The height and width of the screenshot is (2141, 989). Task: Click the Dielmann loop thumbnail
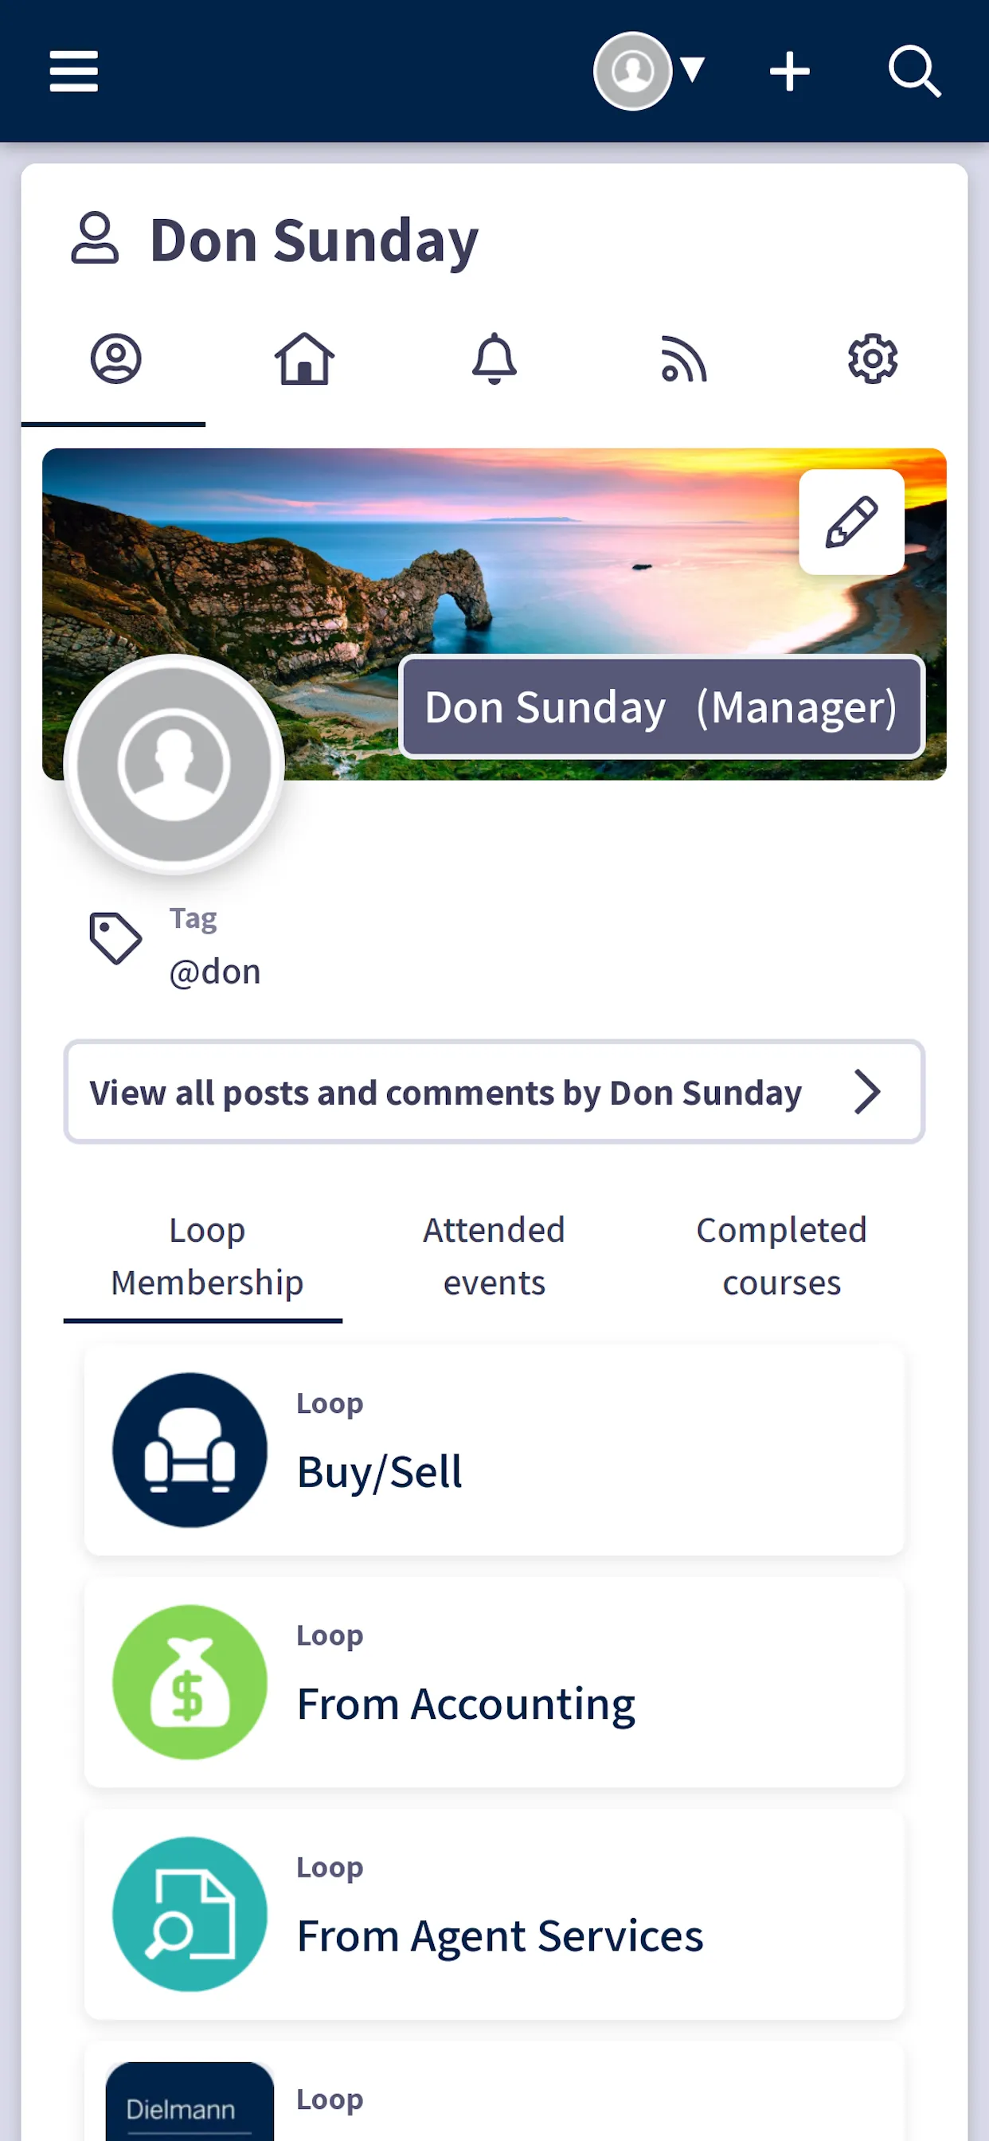[x=190, y=2103]
